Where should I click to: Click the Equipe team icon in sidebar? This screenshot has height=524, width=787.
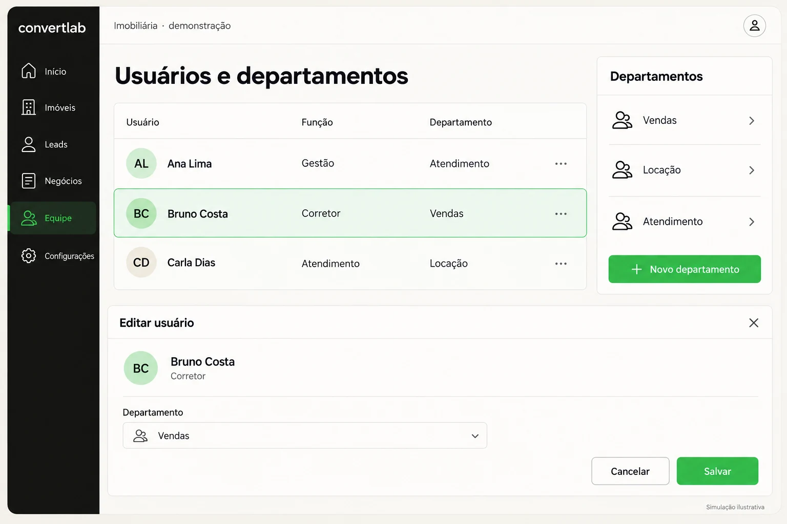tap(29, 218)
